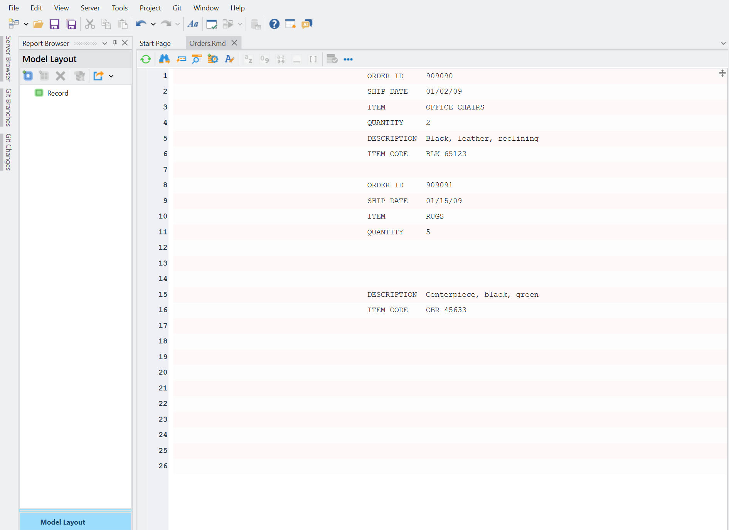729x530 pixels.
Task: Click the green Refresh icon in editor toolbar
Action: [146, 59]
